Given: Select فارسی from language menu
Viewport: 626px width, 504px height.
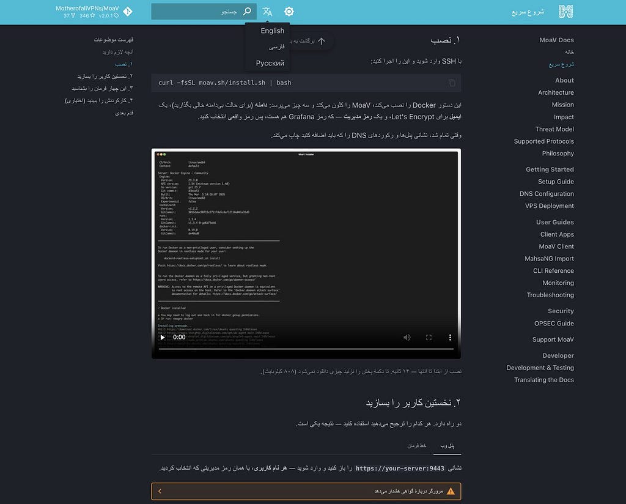Looking at the screenshot, I should point(277,46).
